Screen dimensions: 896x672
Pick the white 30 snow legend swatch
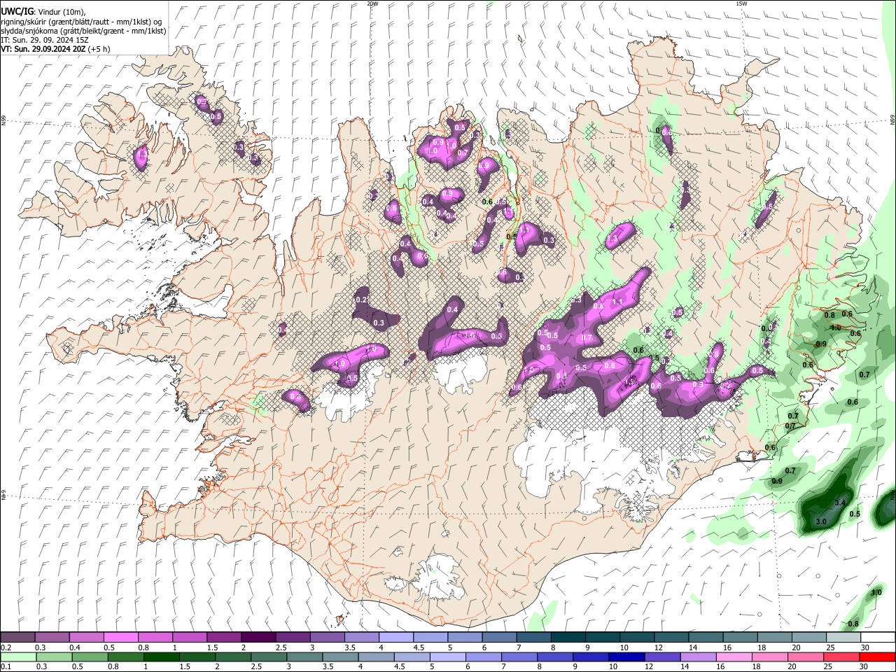tap(878, 638)
